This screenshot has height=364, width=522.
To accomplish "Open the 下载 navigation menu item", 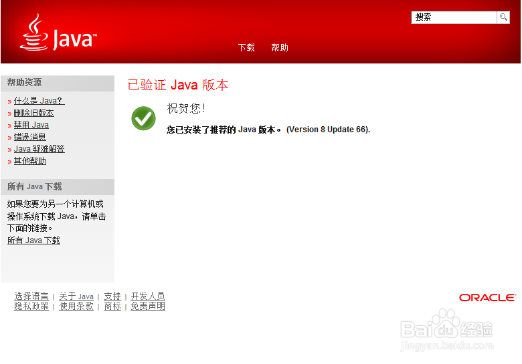I will tap(246, 48).
